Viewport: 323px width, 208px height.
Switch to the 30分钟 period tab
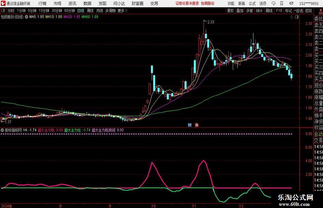(x=57, y=11)
